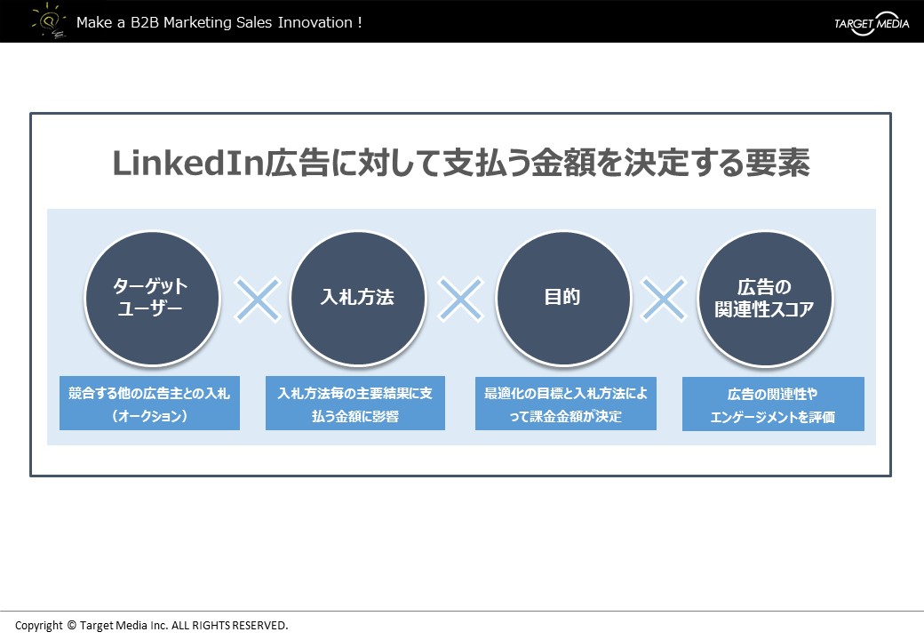Click the X between 目的 and 広告の関連性スコア
924x640 pixels.
664,300
